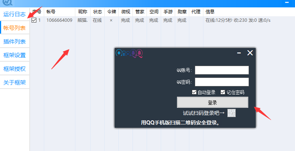
Task: Click the × token cell
Action: [x=111, y=20]
